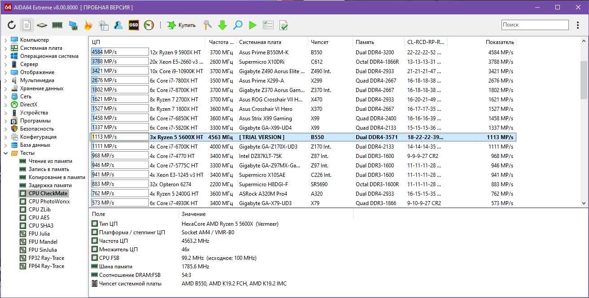The width and height of the screenshot is (589, 298).
Task: Select the Множитель ЦП detail row
Action: coord(222,250)
